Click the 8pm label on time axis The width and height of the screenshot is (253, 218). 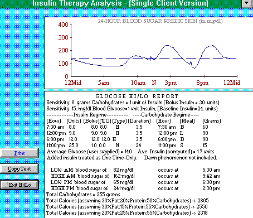tap(202, 83)
